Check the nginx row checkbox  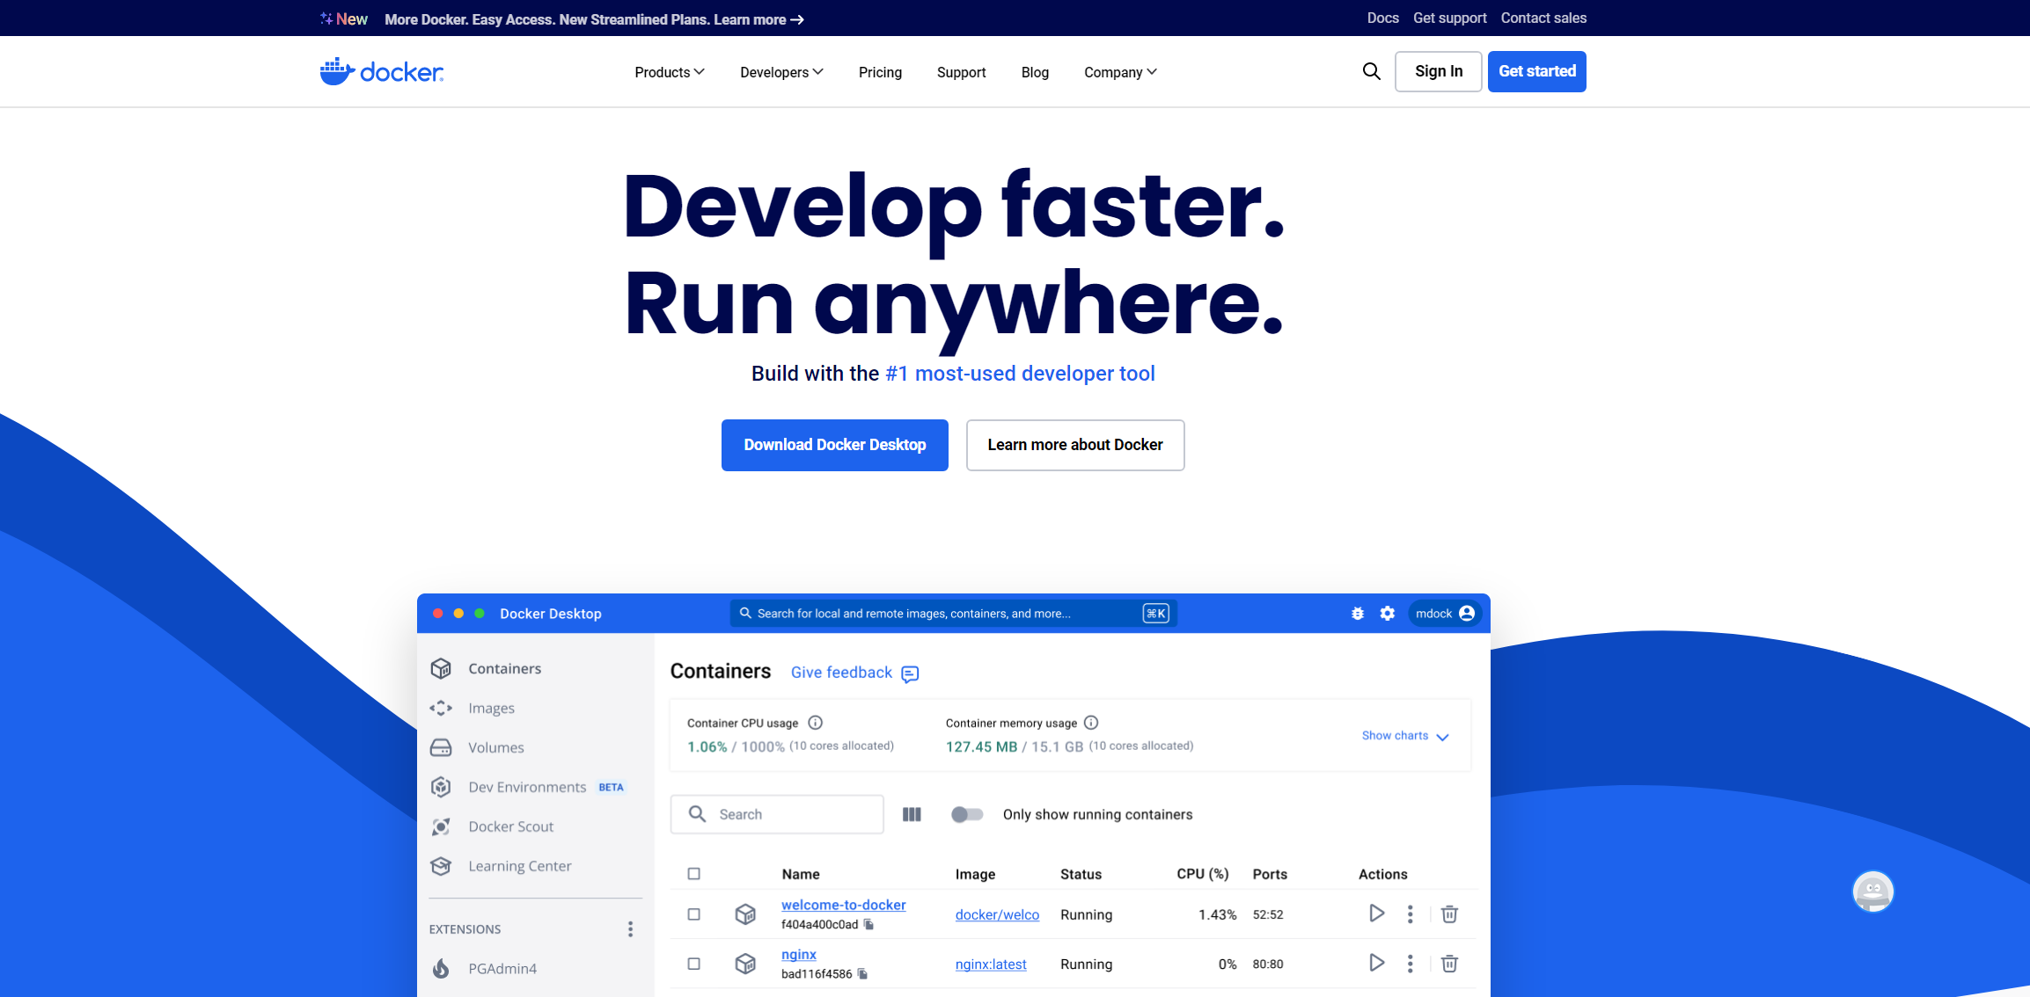click(x=693, y=964)
